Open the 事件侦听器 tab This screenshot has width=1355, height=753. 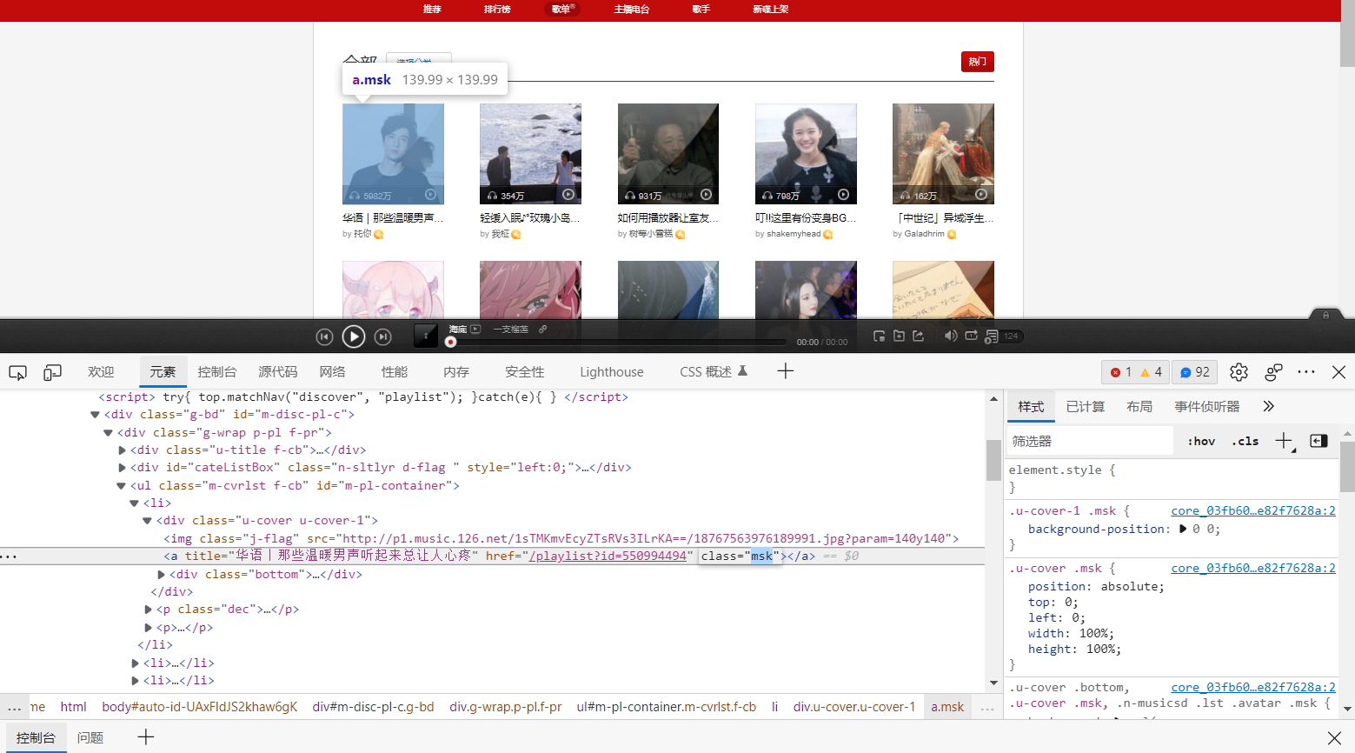tap(1206, 406)
